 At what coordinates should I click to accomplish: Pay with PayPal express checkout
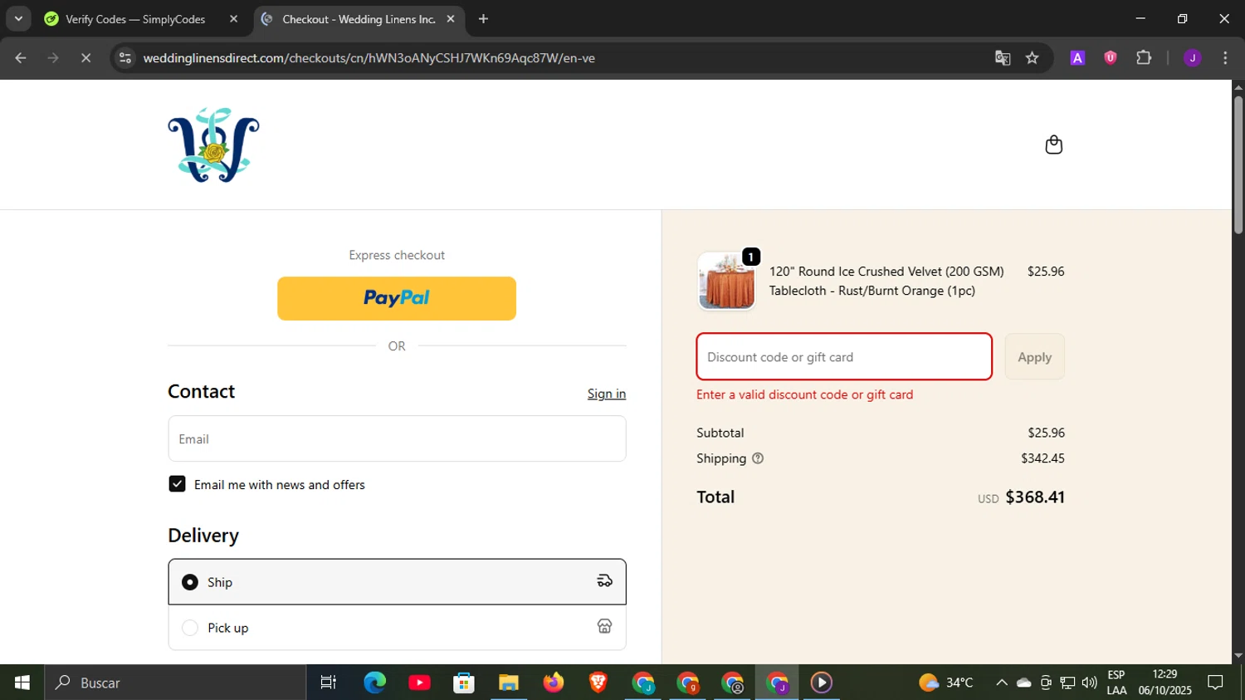point(397,298)
